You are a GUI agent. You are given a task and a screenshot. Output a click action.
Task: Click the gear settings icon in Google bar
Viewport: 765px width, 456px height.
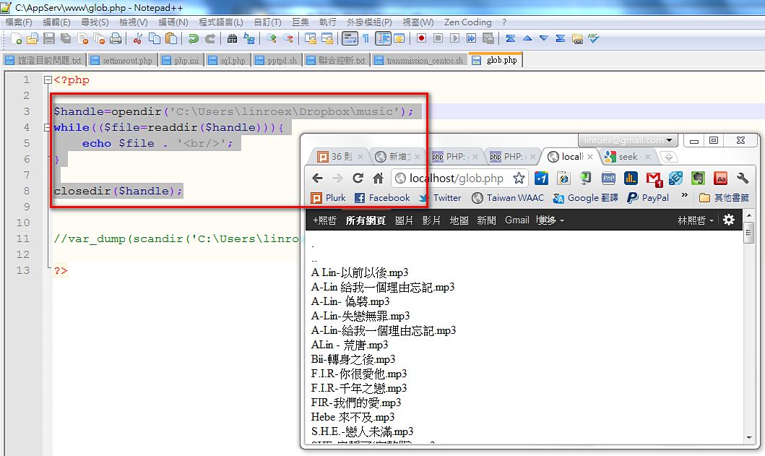pos(729,220)
